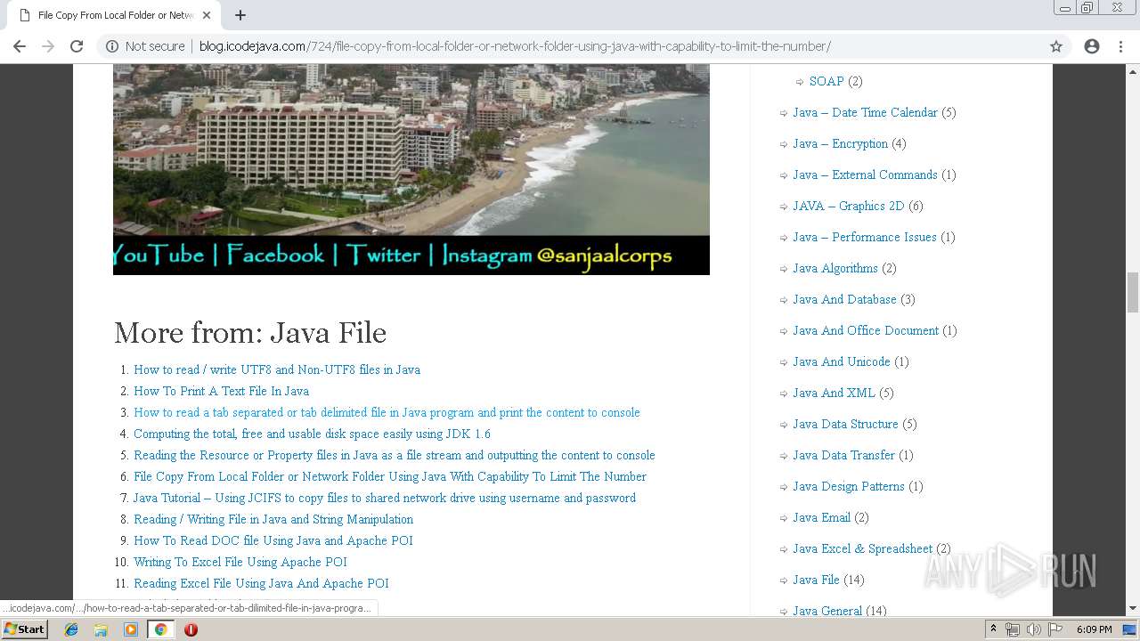Open the media player taskbar icon

[x=131, y=629]
